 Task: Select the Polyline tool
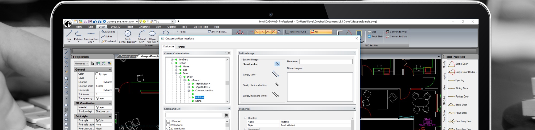(x=78, y=36)
